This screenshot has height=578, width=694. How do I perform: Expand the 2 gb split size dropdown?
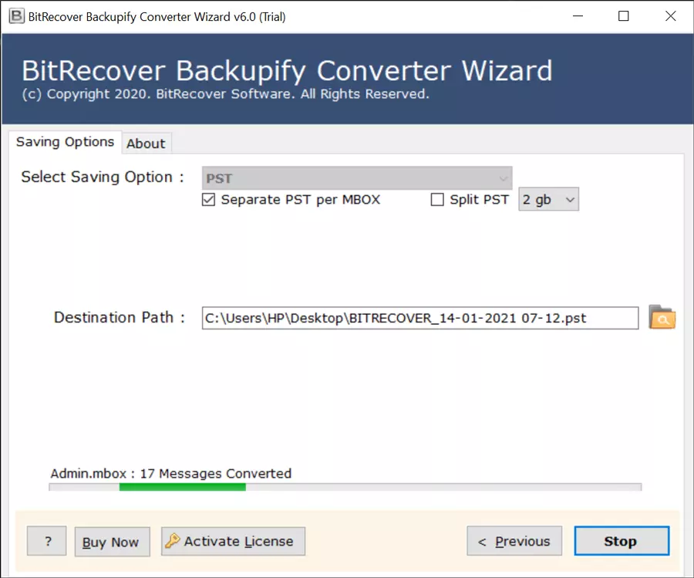548,199
